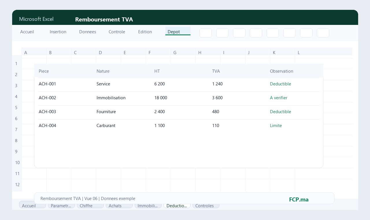Switch to the Donnees ribbon tab

[88, 32]
